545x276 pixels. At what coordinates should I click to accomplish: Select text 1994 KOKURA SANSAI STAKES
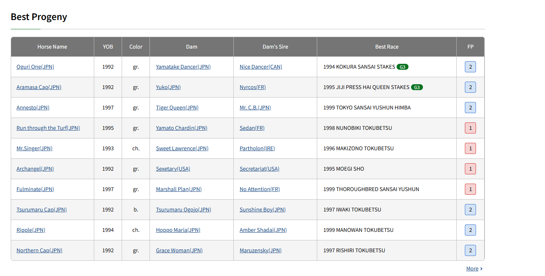[x=359, y=67]
